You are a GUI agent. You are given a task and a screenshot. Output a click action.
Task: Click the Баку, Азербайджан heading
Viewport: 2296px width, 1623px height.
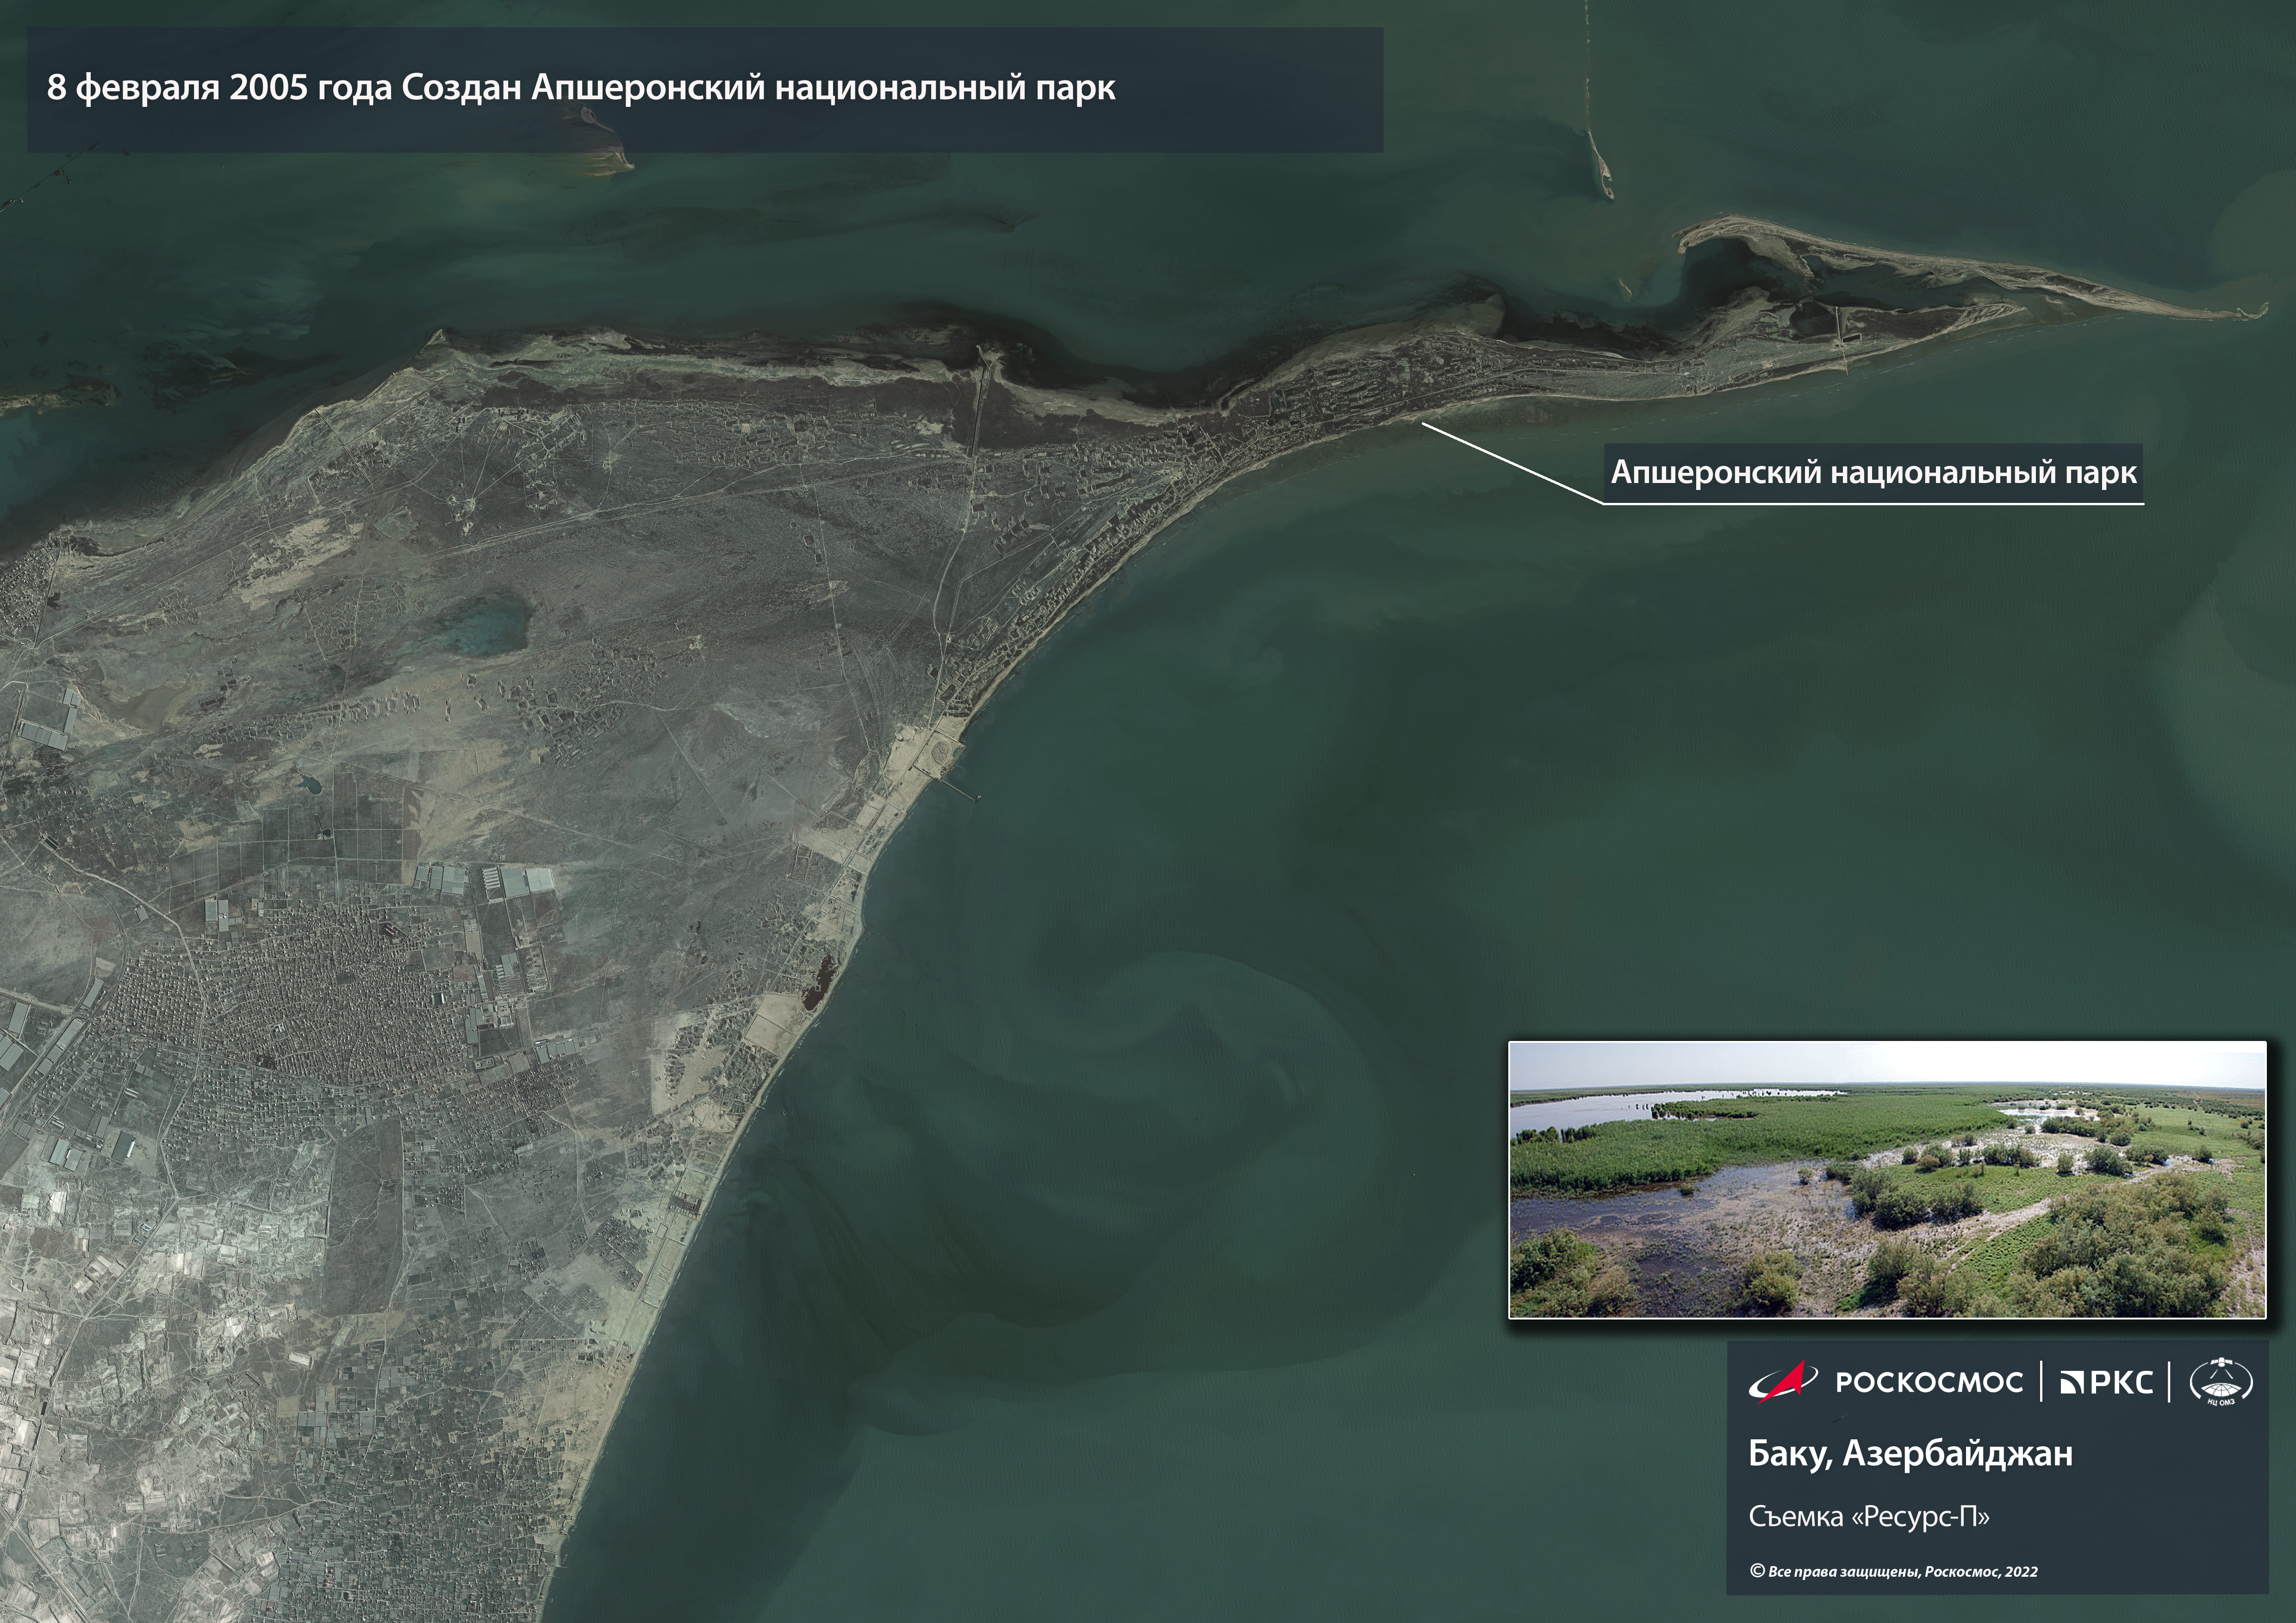(1910, 1453)
